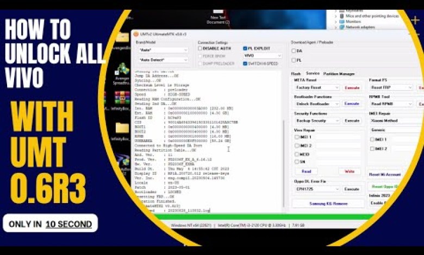
Task: Switch to the Partition Manager tab
Action: tap(339, 74)
